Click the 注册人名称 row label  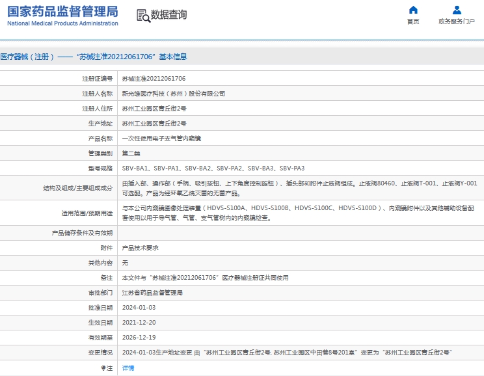click(98, 94)
